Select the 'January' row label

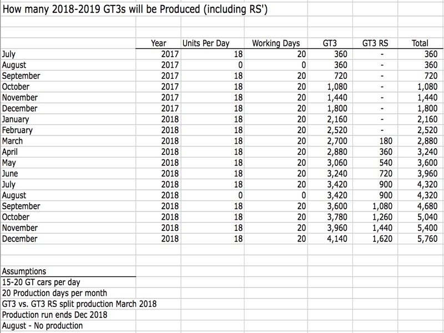coord(16,119)
